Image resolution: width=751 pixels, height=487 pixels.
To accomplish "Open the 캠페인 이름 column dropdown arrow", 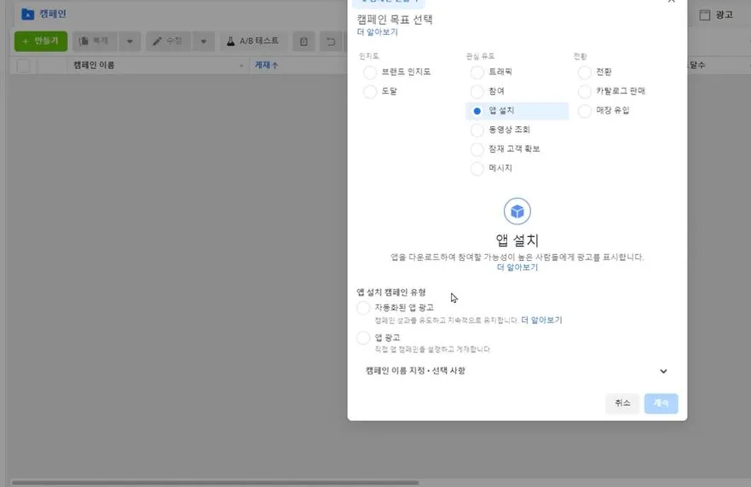I will [241, 66].
